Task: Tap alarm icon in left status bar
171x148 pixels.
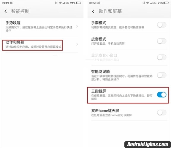Action: click(x=56, y=3)
